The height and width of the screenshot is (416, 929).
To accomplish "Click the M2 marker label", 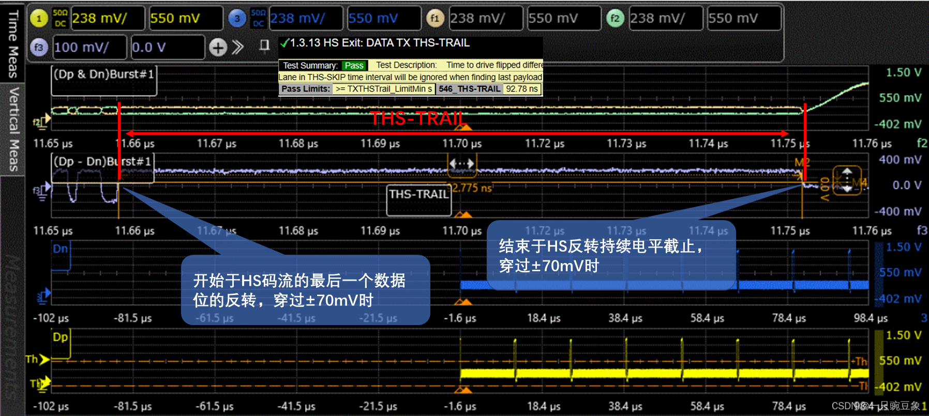I will tap(802, 163).
